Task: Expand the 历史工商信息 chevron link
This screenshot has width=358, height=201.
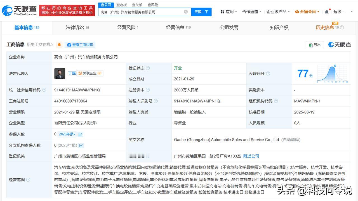Action: 40,44
